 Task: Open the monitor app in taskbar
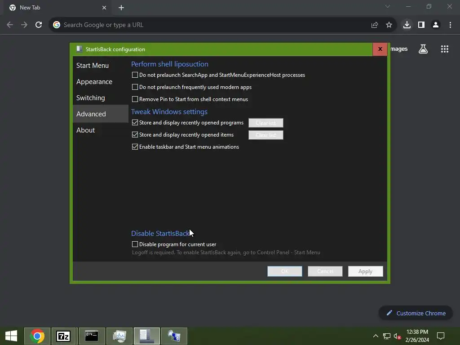(x=119, y=336)
